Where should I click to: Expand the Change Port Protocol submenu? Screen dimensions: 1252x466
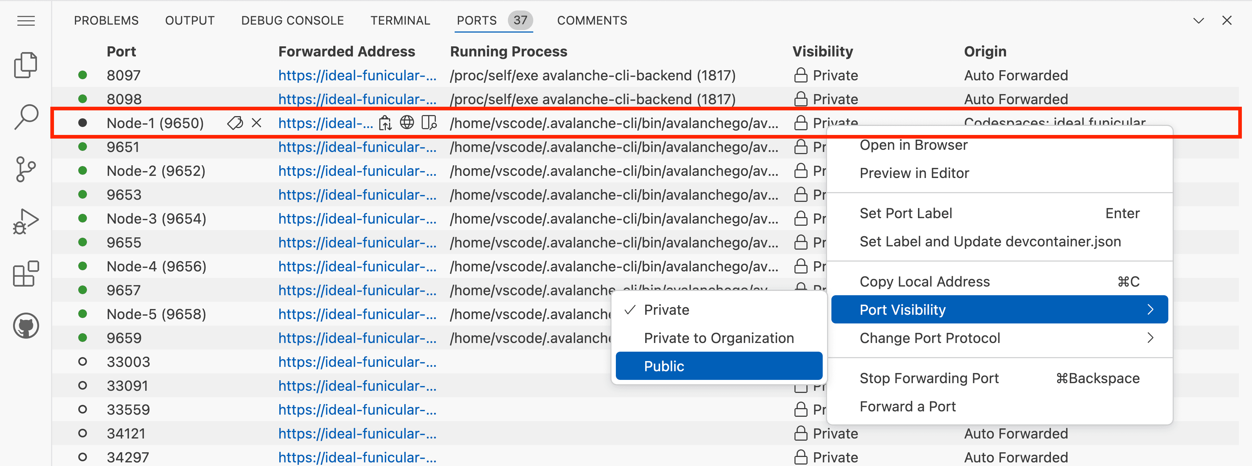pyautogui.click(x=999, y=338)
